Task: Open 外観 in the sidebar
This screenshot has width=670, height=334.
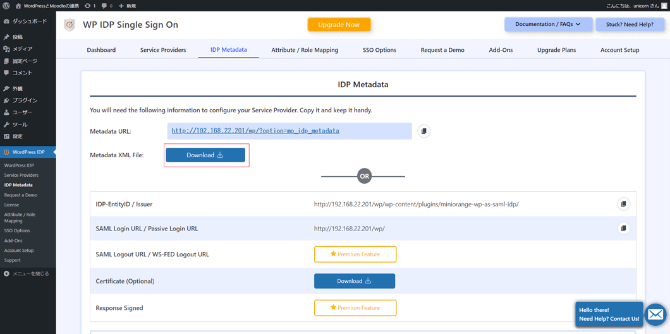Action: pyautogui.click(x=28, y=89)
